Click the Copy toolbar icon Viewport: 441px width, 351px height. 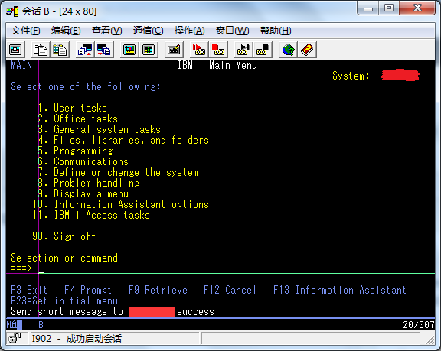tap(41, 50)
